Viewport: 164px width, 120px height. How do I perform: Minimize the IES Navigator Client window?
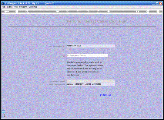point(153,3)
